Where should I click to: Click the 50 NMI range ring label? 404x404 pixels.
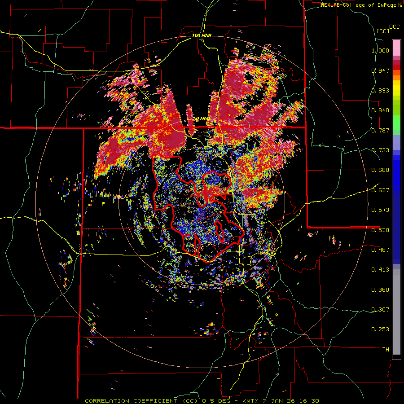[202, 119]
